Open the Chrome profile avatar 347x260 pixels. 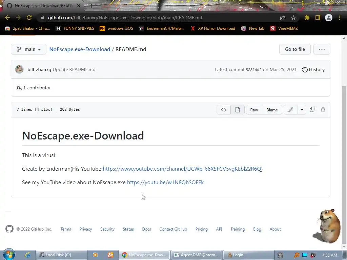point(329,18)
